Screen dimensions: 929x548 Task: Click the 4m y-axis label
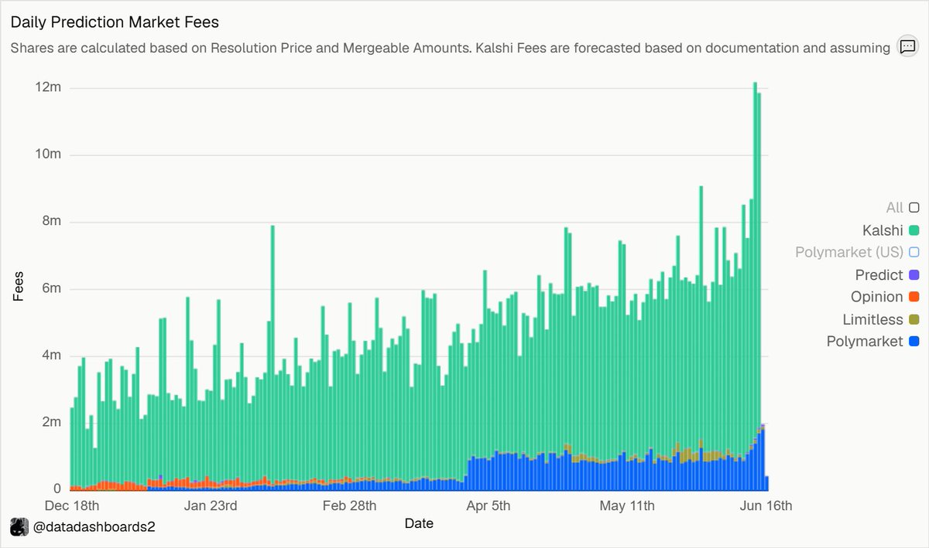[52, 356]
